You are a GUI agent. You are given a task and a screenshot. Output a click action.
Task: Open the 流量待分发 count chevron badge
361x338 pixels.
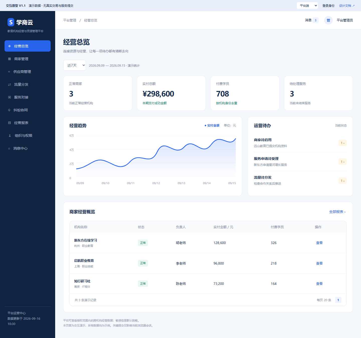(342, 181)
